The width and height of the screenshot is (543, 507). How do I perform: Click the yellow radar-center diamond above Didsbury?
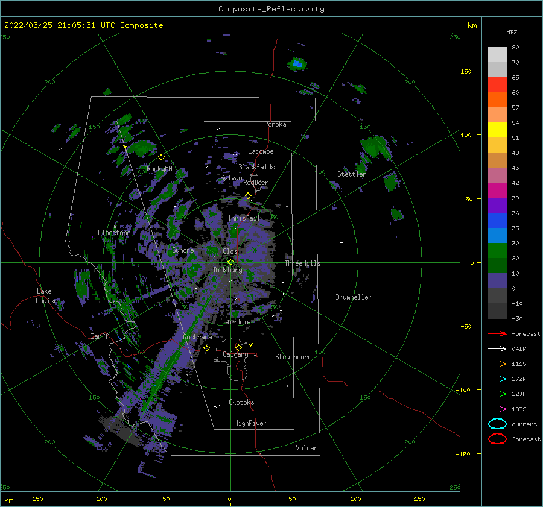pos(230,262)
